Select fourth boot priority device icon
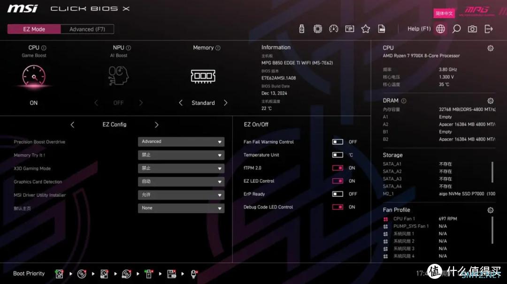507x284 pixels. 126,274
